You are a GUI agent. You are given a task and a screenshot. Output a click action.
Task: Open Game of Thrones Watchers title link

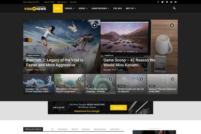[162, 90]
